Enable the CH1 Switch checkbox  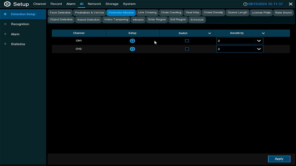[187, 41]
